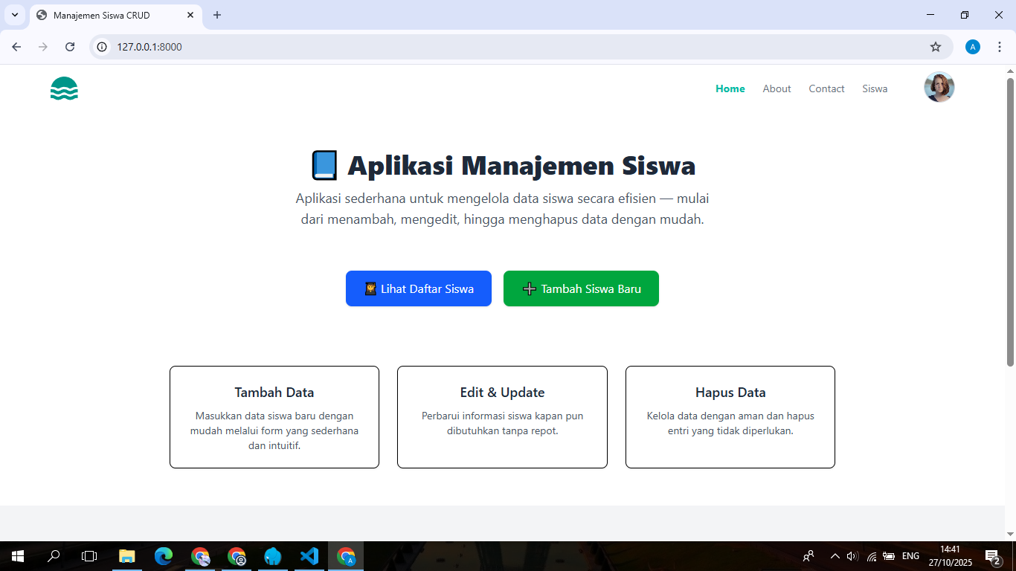Click the teal wave logo icon
This screenshot has width=1016, height=571.
(x=64, y=88)
